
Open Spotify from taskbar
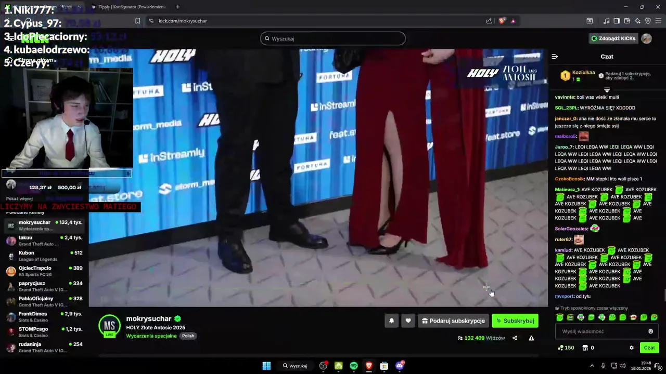click(x=354, y=366)
